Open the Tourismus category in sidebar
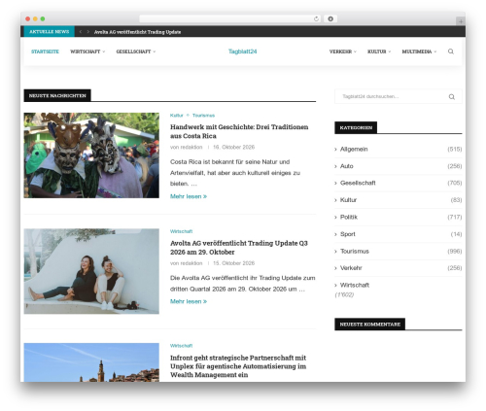 click(355, 251)
